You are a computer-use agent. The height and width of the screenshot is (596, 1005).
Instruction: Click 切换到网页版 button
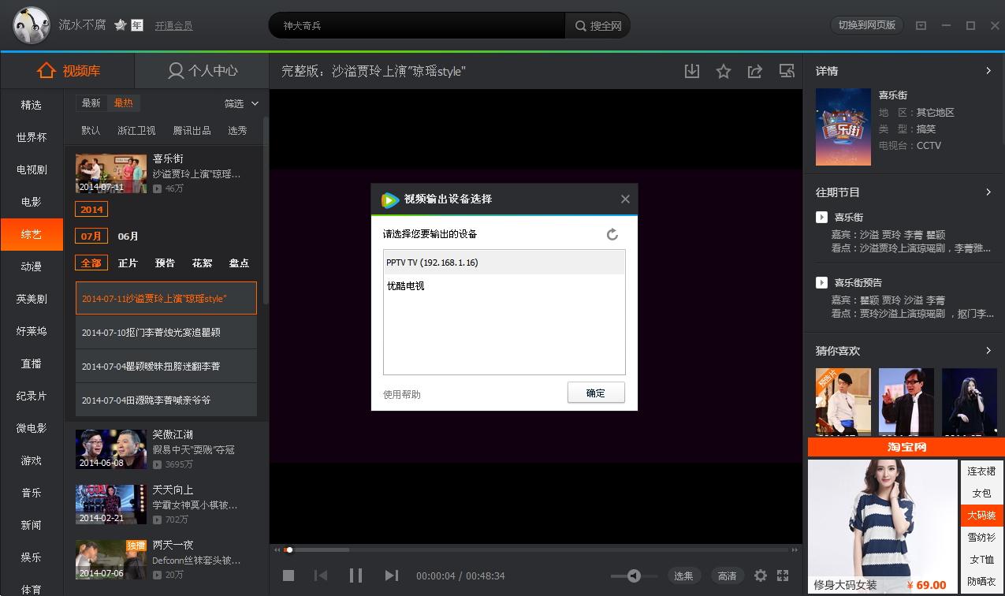[867, 25]
